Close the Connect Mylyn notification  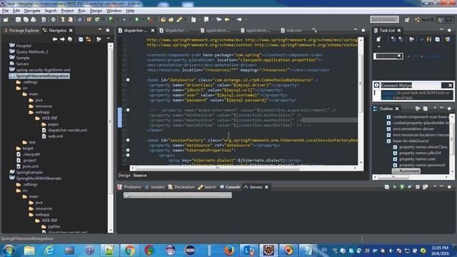tap(450, 85)
